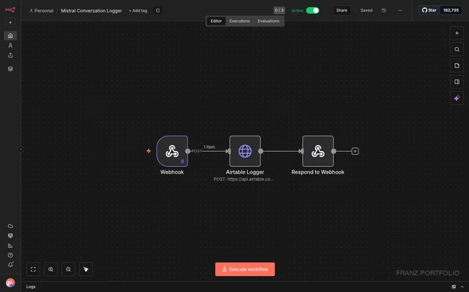Open the side panel layout icon

[x=457, y=82]
